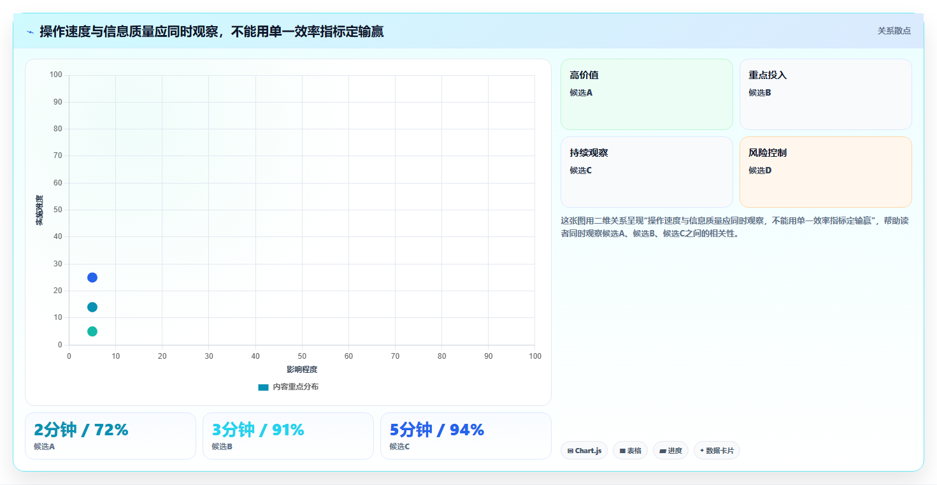Screen dimensions: 937x485
Task: Click the 5分钟 / 94% metric card
Action: (466, 436)
